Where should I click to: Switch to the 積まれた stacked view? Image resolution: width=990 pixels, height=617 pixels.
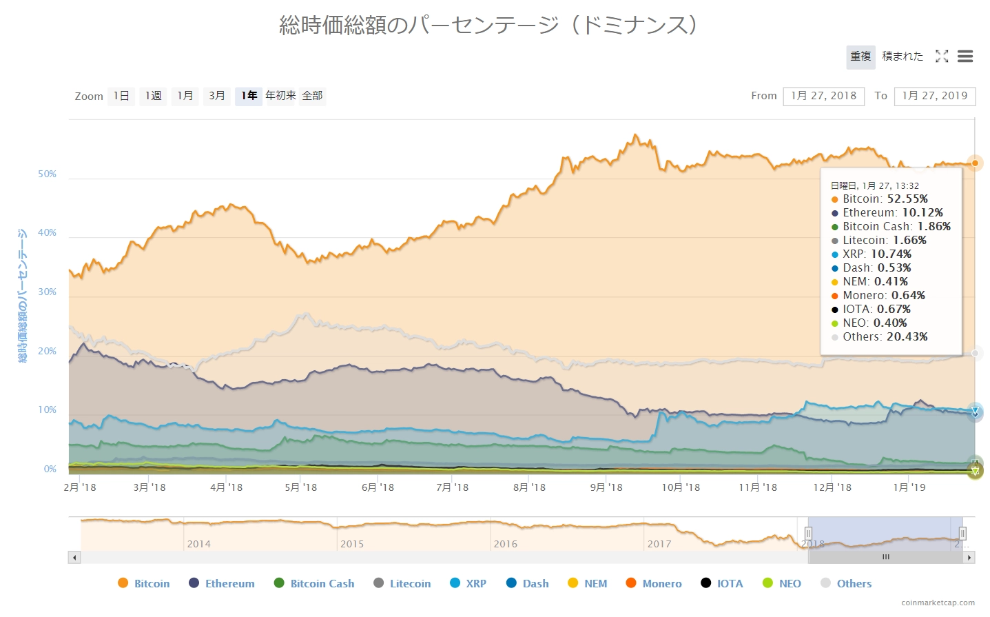pos(903,57)
